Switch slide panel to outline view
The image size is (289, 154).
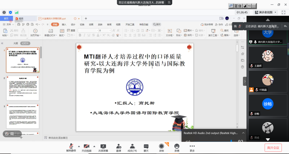(x=16, y=43)
